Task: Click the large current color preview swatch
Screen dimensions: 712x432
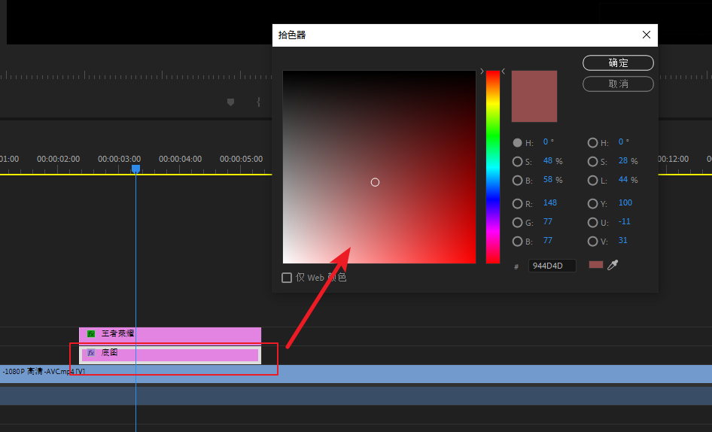Action: pos(534,96)
